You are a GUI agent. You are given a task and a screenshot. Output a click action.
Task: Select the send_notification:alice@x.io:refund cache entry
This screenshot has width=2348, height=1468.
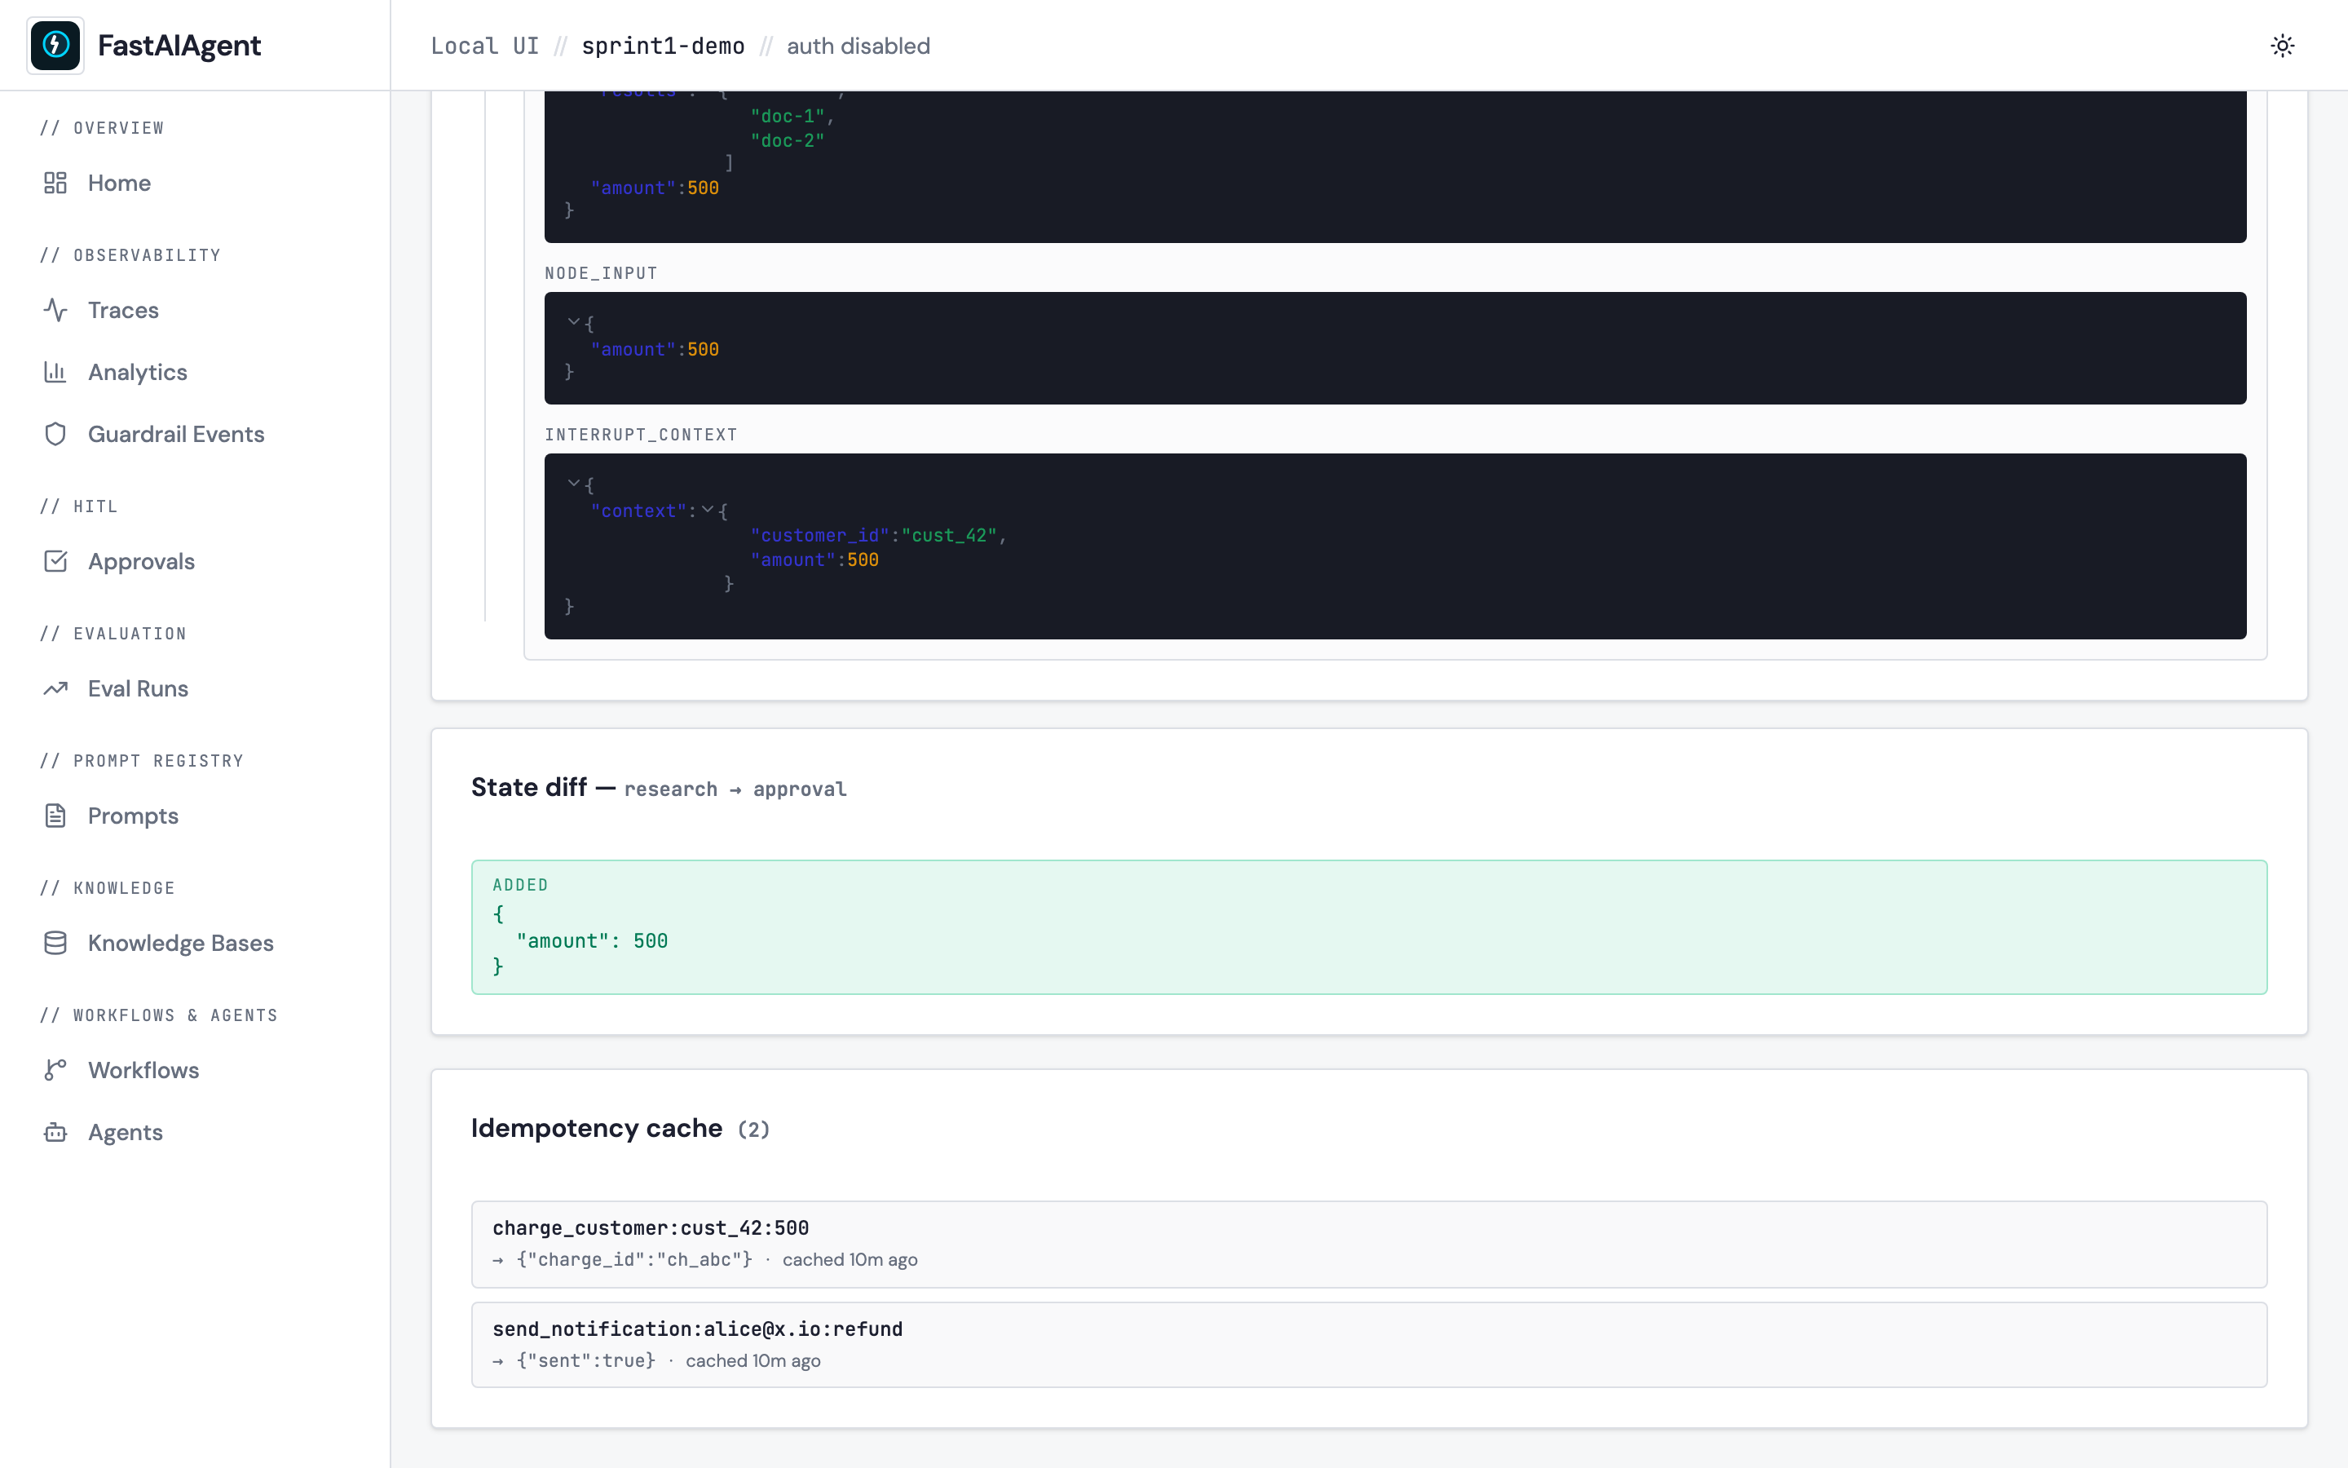[x=1369, y=1345]
